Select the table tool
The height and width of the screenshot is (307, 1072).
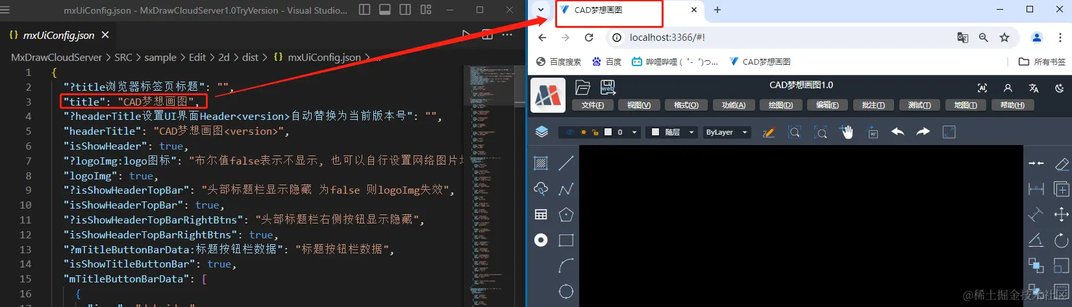tap(541, 214)
